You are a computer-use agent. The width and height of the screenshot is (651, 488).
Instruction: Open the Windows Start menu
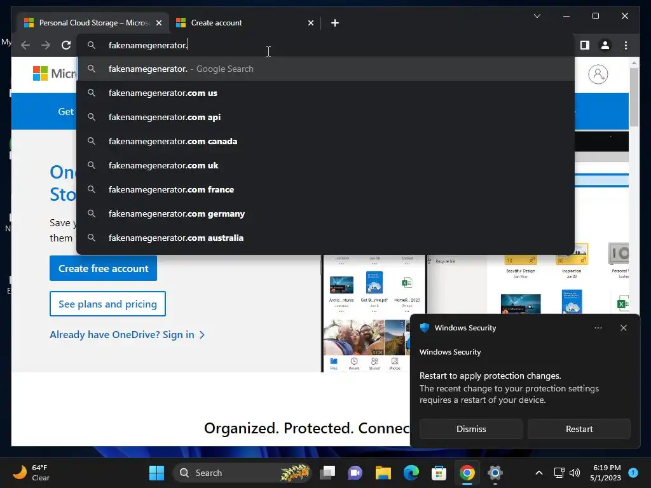[x=156, y=473]
